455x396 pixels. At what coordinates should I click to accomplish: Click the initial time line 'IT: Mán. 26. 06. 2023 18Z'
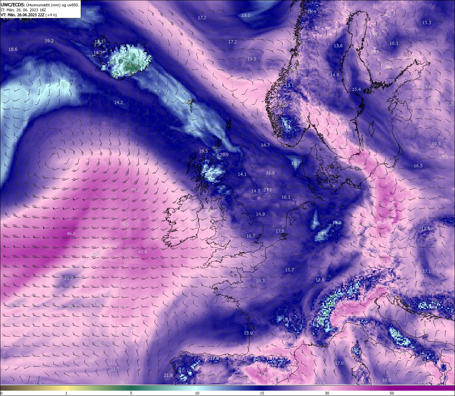click(23, 10)
